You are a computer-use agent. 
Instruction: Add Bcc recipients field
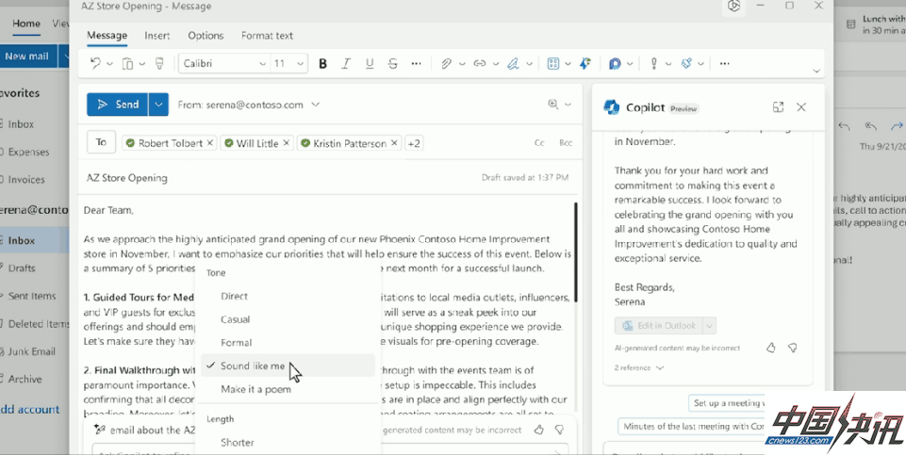click(x=566, y=142)
